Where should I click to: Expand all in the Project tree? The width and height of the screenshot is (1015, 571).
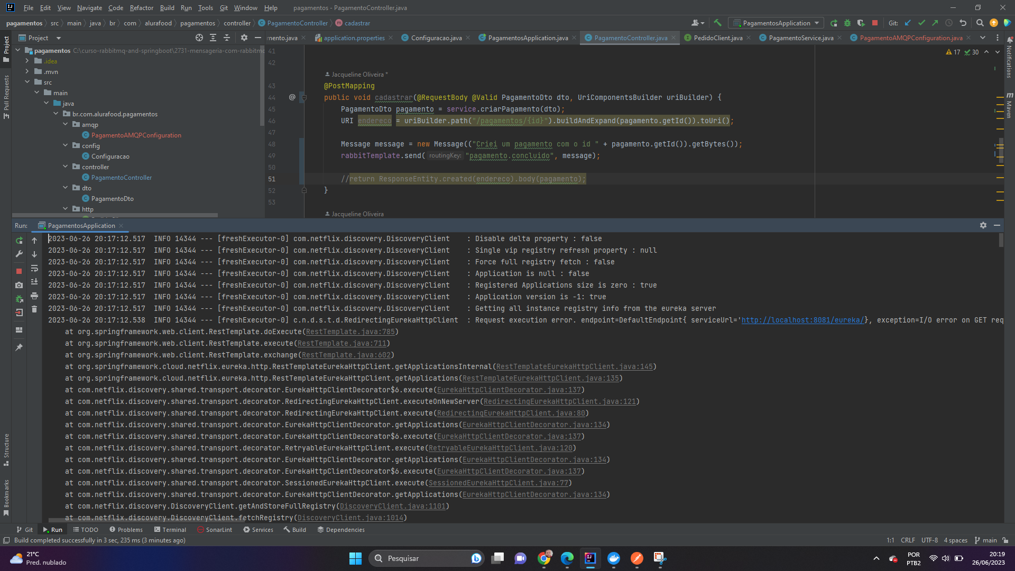pyautogui.click(x=213, y=38)
